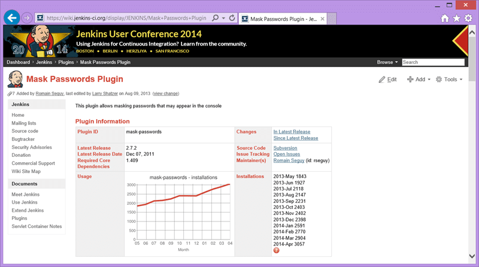Viewport: 479px width, 267px height.
Task: Open favorites with the star icon
Action: pyautogui.click(x=456, y=19)
